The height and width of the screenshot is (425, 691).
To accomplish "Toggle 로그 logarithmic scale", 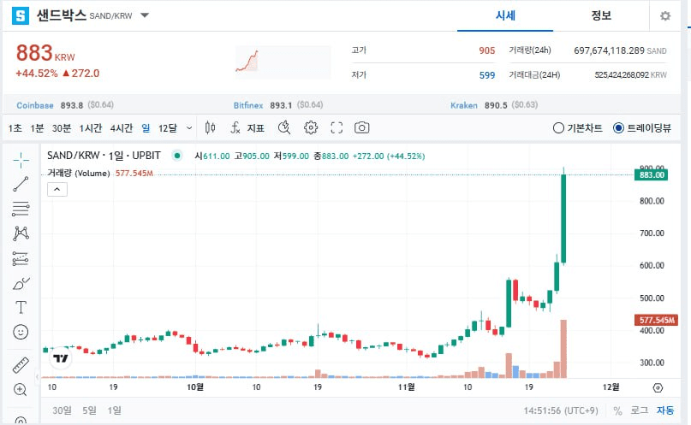I will (x=639, y=410).
